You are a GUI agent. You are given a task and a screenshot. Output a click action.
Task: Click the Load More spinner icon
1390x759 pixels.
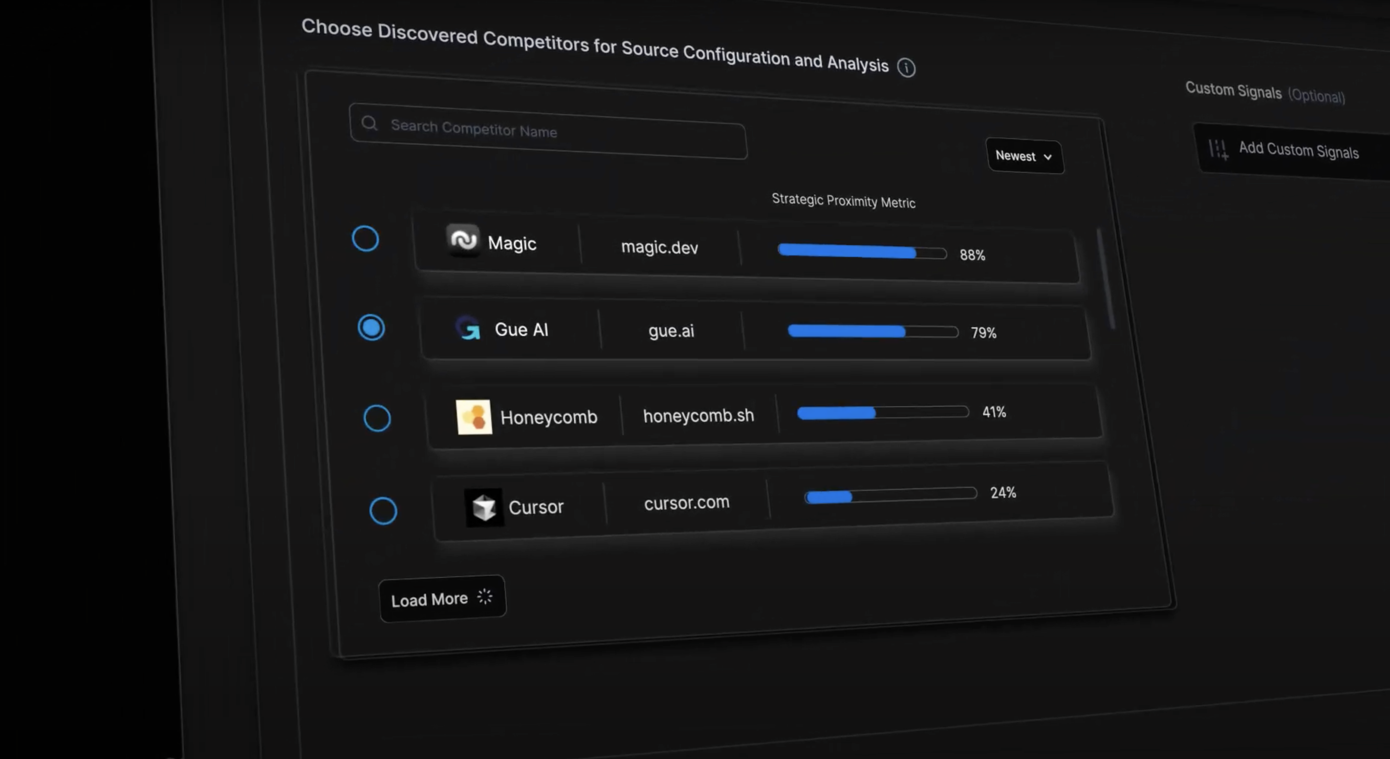(484, 596)
